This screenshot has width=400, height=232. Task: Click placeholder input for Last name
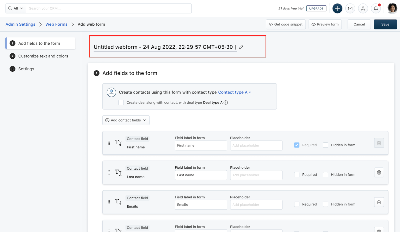(x=256, y=175)
